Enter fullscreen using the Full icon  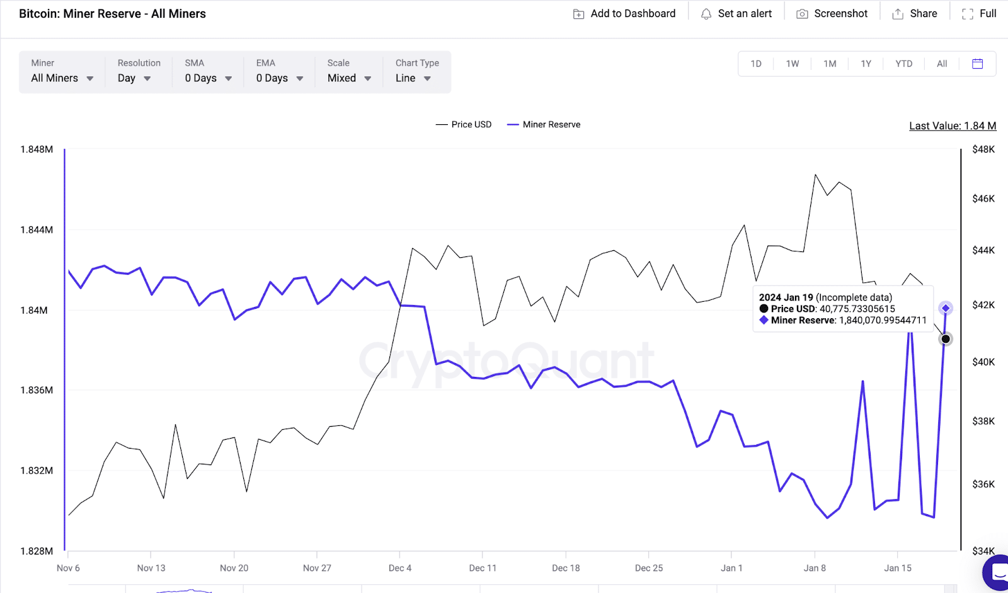(x=968, y=13)
